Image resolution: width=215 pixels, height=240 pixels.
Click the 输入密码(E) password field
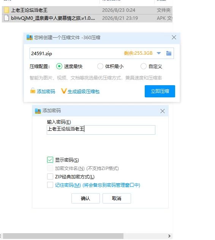(x=101, y=130)
